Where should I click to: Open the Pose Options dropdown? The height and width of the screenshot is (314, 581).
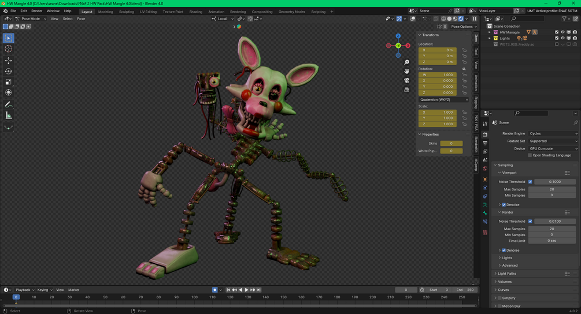click(x=464, y=27)
